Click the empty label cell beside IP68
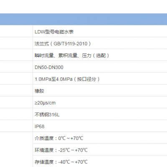Viewport: 167px width, 167px height. click(x=16, y=126)
